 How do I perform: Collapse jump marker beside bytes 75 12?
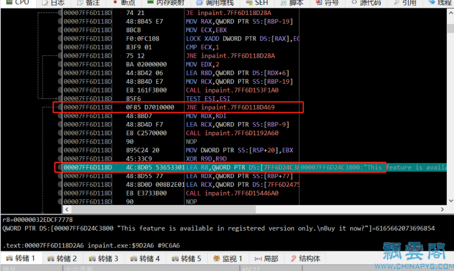[x=121, y=56]
